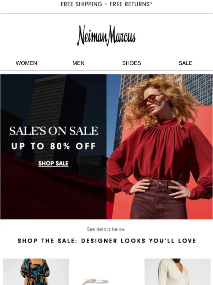Click the model's tinted sunglasses
Viewport: 213px width, 285px height.
[152, 100]
